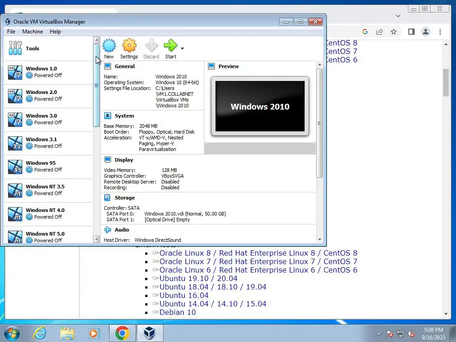This screenshot has height=342, width=456.
Task: Select Windows 2010.vdi storage entry text
Action: [185, 214]
